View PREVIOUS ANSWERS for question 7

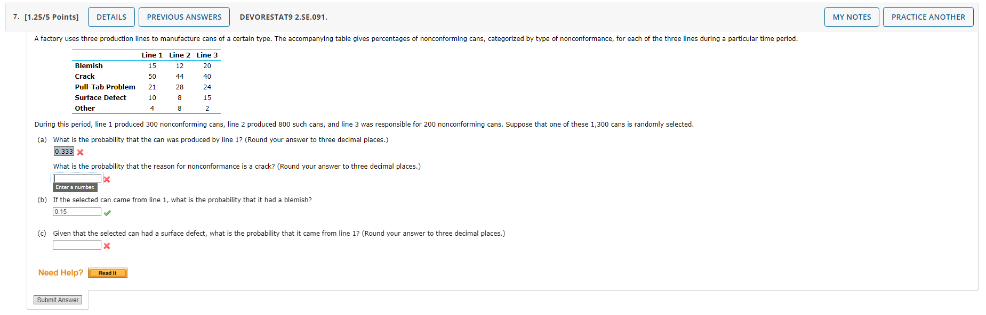click(184, 16)
